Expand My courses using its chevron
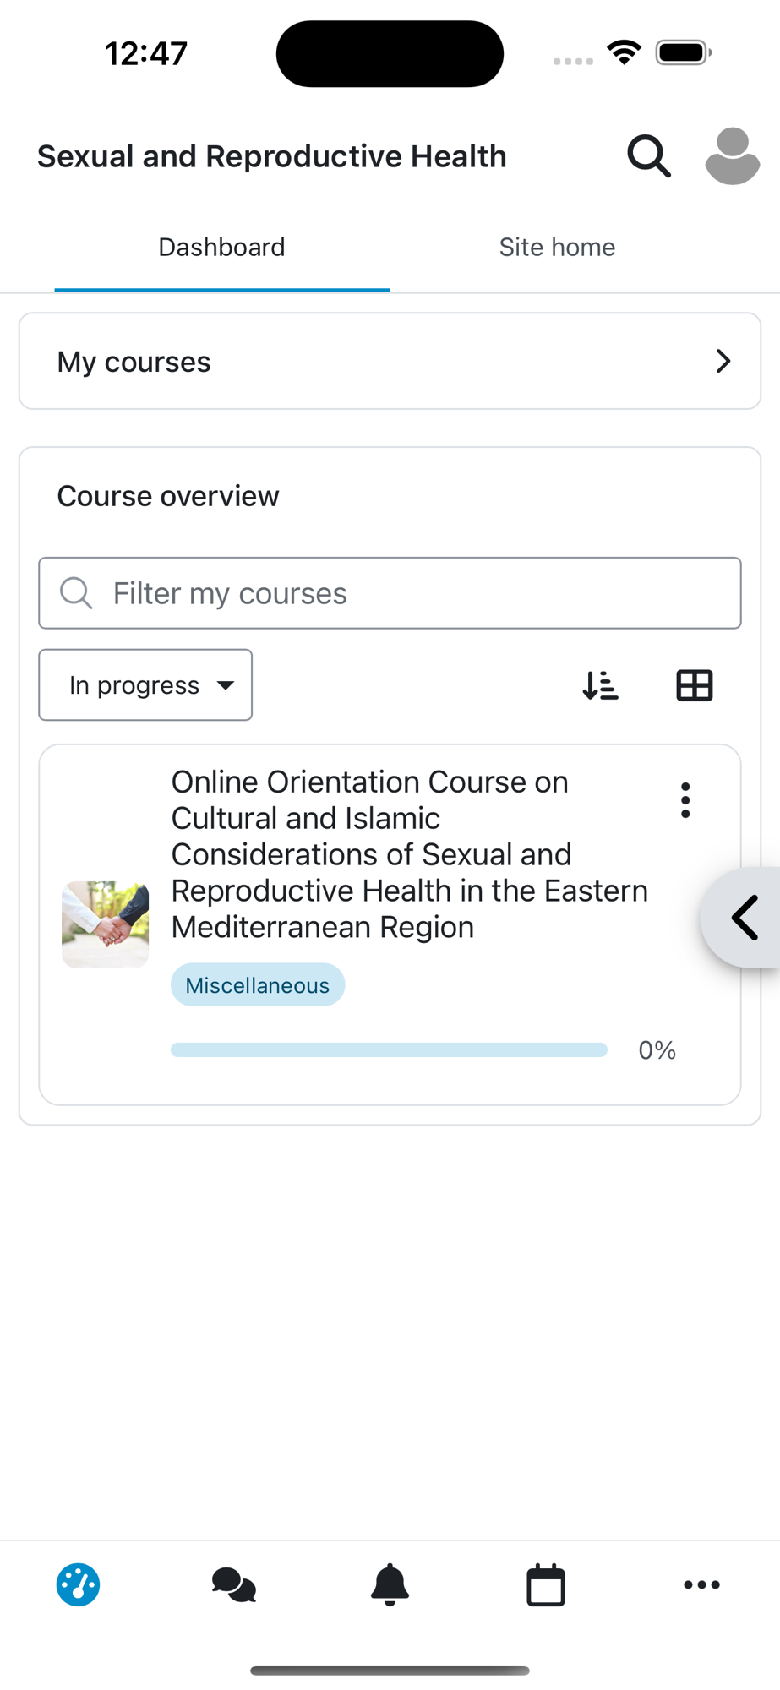Image resolution: width=780 pixels, height=1690 pixels. click(723, 362)
